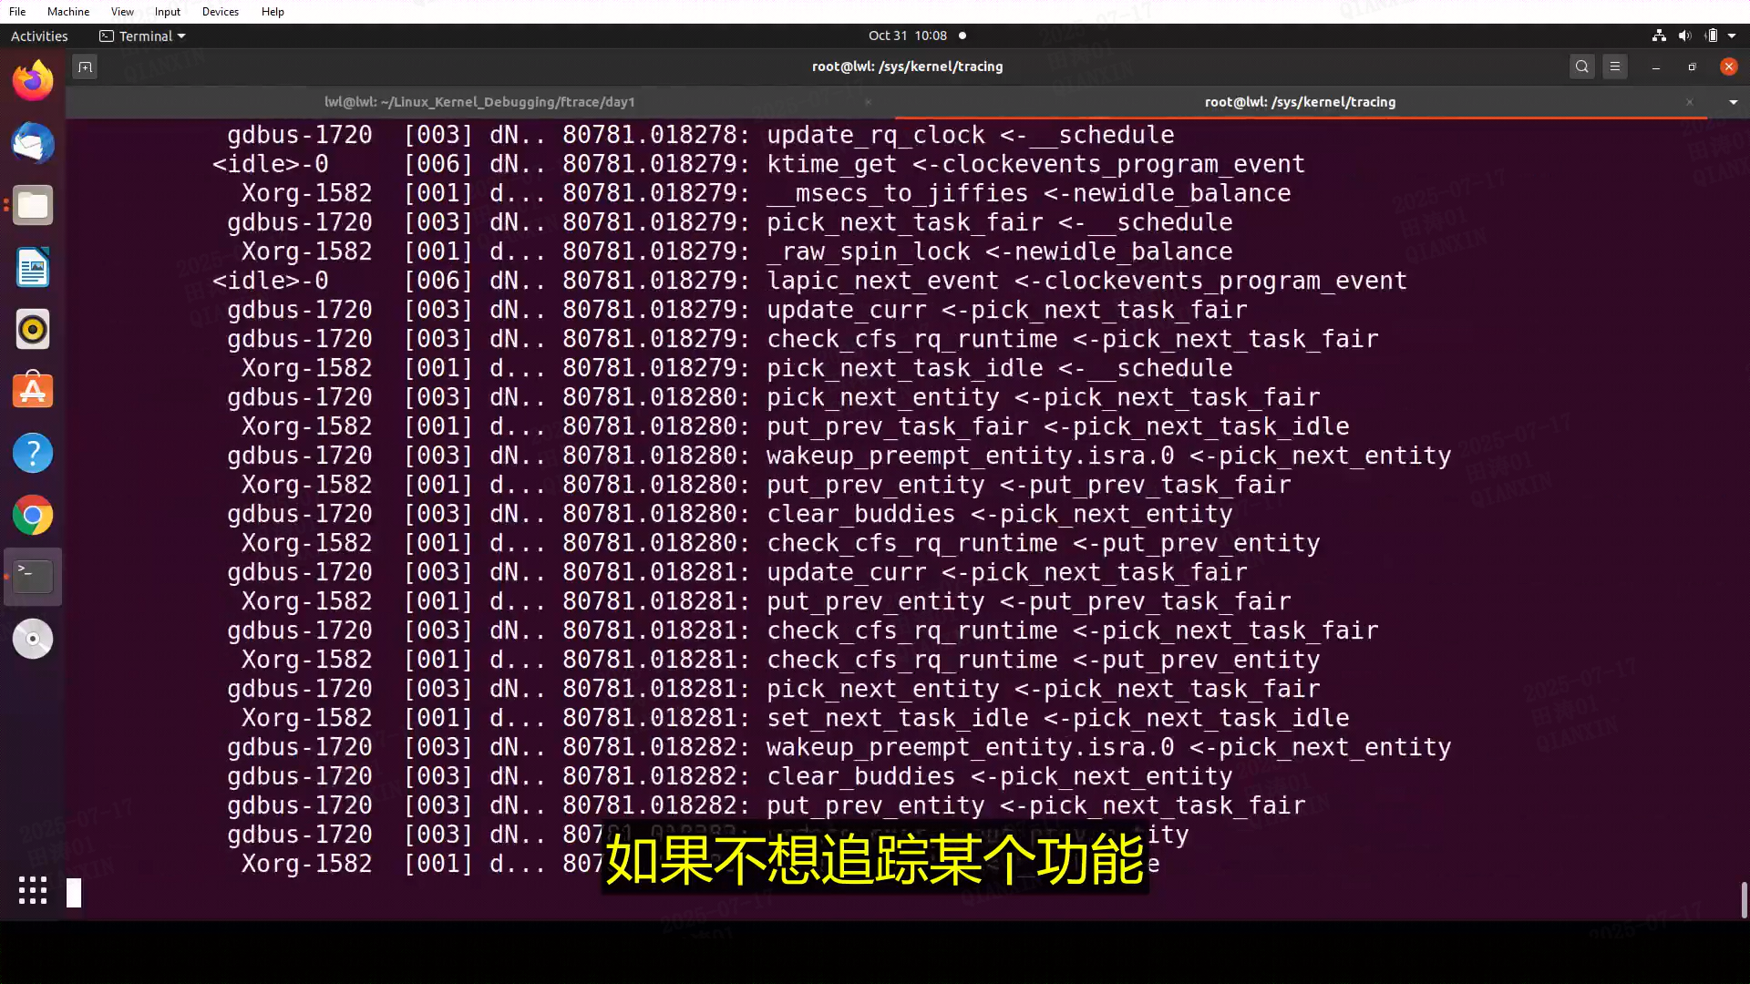Open Rhythmbox music player icon
This screenshot has height=984, width=1750.
[33, 329]
